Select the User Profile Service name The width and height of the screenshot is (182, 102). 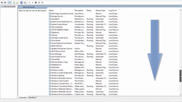tap(58, 57)
